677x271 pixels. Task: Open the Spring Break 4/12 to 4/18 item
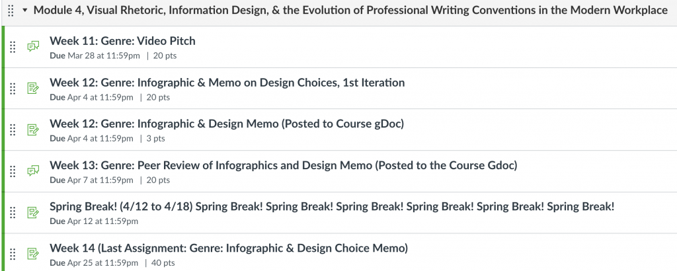click(x=332, y=207)
